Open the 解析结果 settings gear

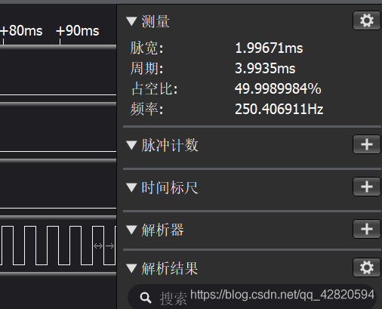367,267
